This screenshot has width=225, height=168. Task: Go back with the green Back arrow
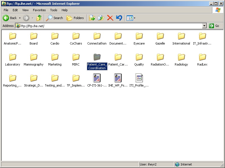[10, 18]
